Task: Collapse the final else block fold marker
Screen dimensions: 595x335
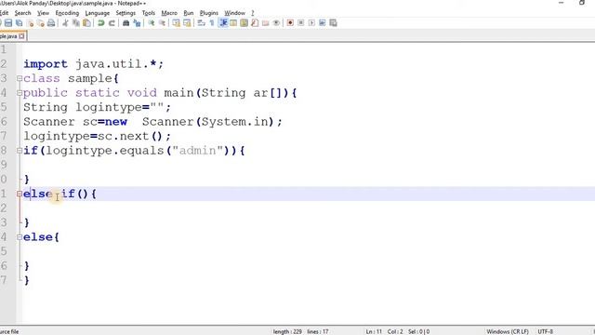Action: [20, 237]
